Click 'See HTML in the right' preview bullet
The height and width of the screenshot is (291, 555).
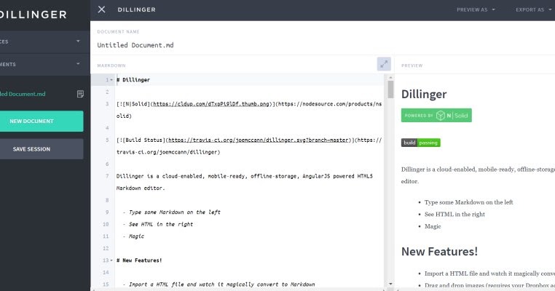[454, 215]
